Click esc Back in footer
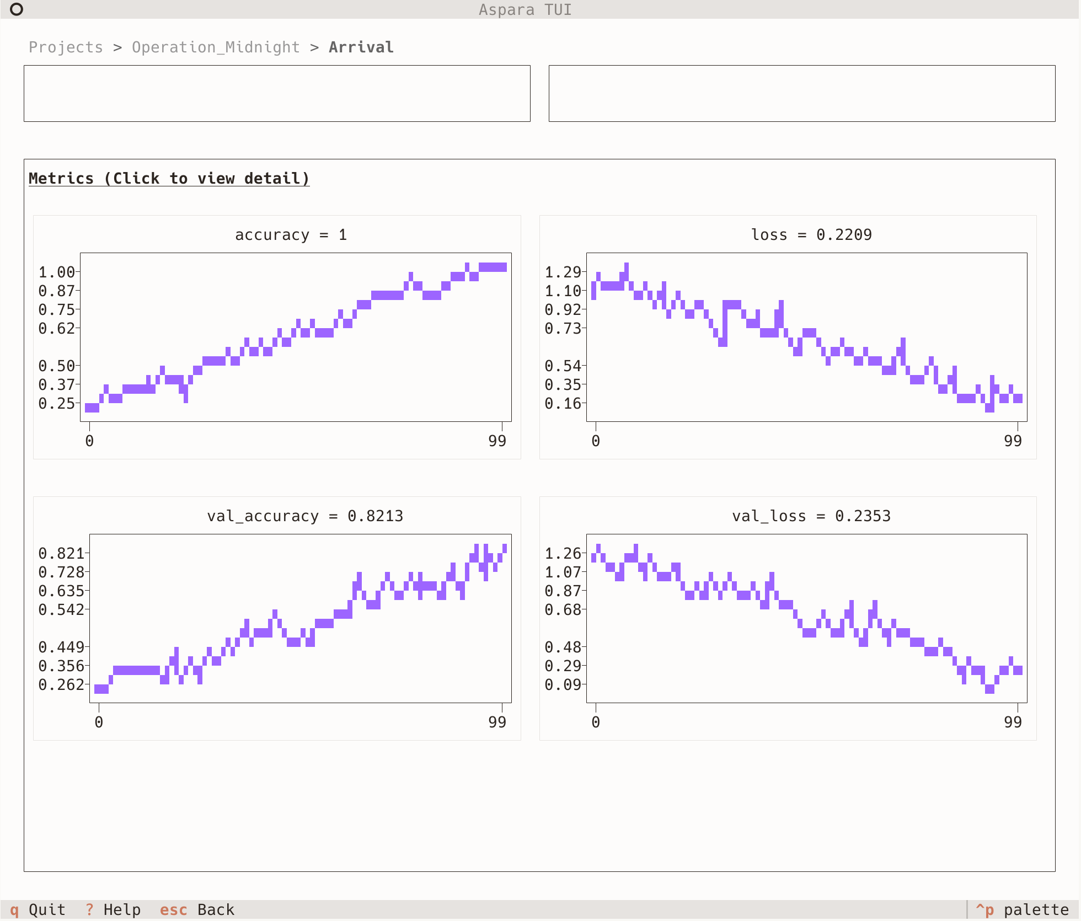 (197, 909)
